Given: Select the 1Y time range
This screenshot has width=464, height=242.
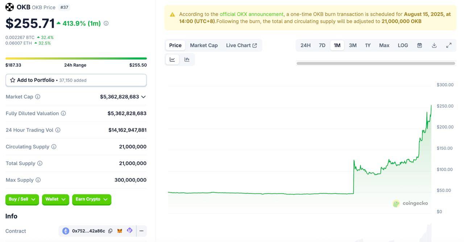Looking at the screenshot, I should (368, 46).
